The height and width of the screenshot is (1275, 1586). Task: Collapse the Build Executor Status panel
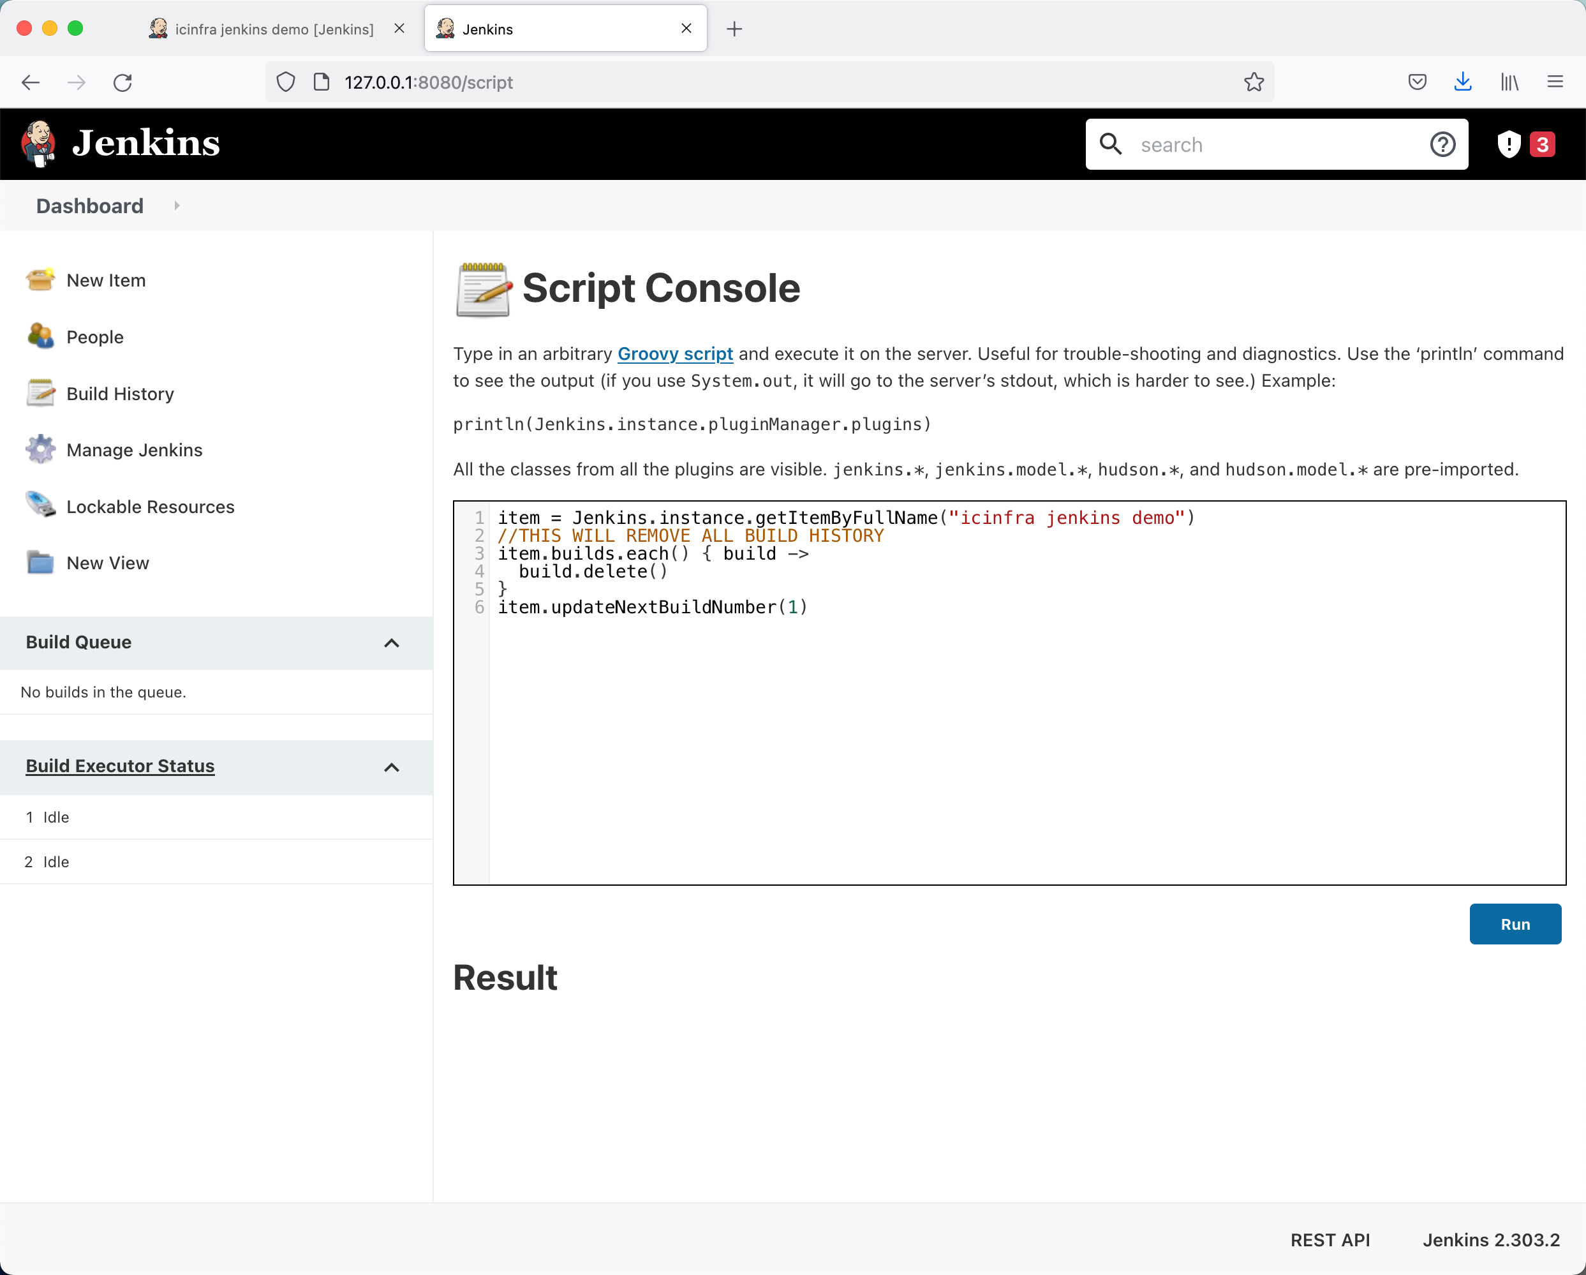click(x=391, y=767)
